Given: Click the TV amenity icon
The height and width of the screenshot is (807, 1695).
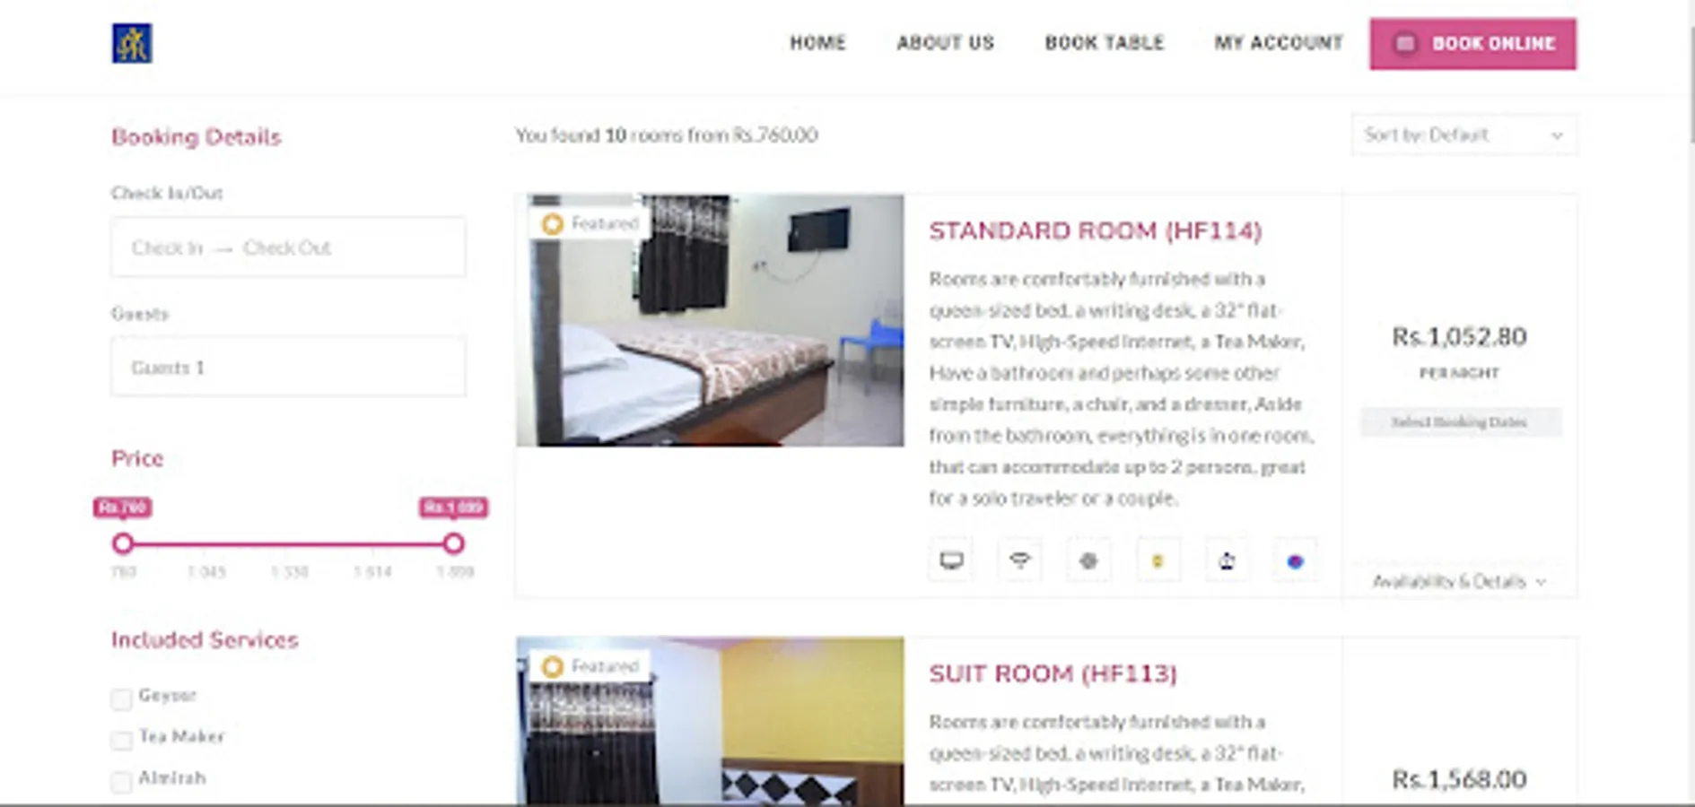Looking at the screenshot, I should (951, 561).
